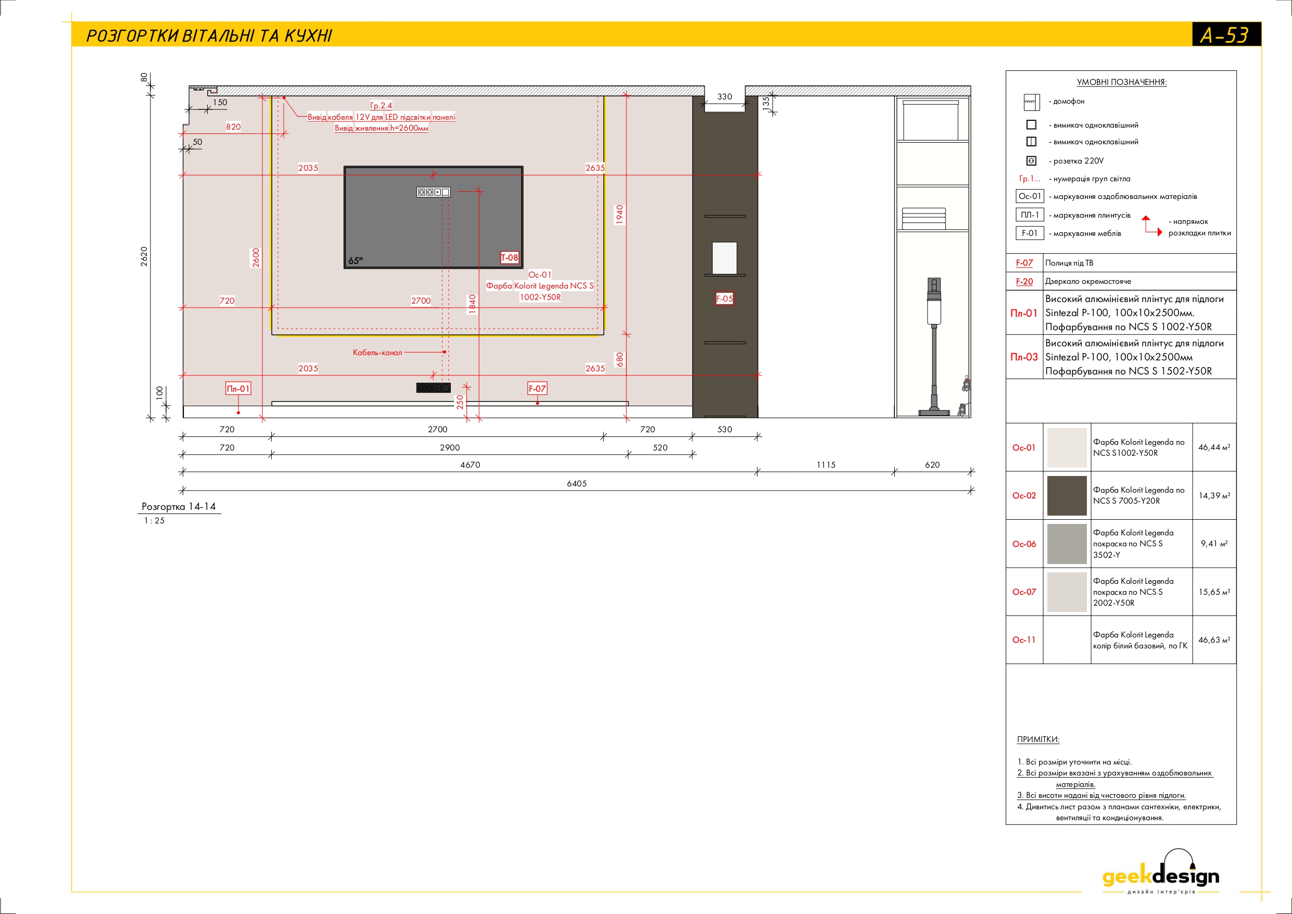1292x914 pixels.
Task: Click the dimension 4670
Action: pyautogui.click(x=471, y=465)
